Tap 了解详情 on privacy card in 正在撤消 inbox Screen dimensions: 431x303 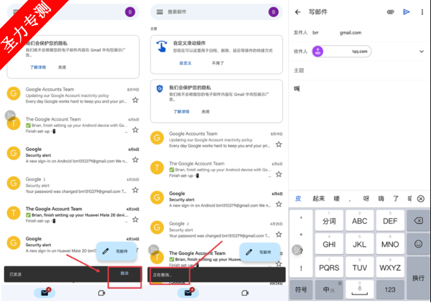coord(181,111)
